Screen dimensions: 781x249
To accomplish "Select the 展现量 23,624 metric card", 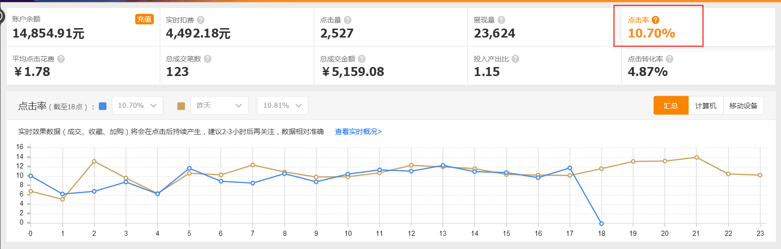I will pos(544,27).
